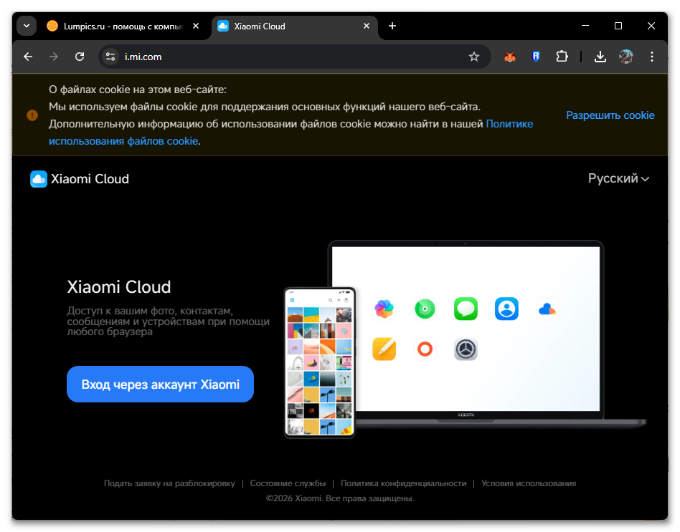Open the Chrome three-dot menu
The image size is (680, 532).
(652, 57)
